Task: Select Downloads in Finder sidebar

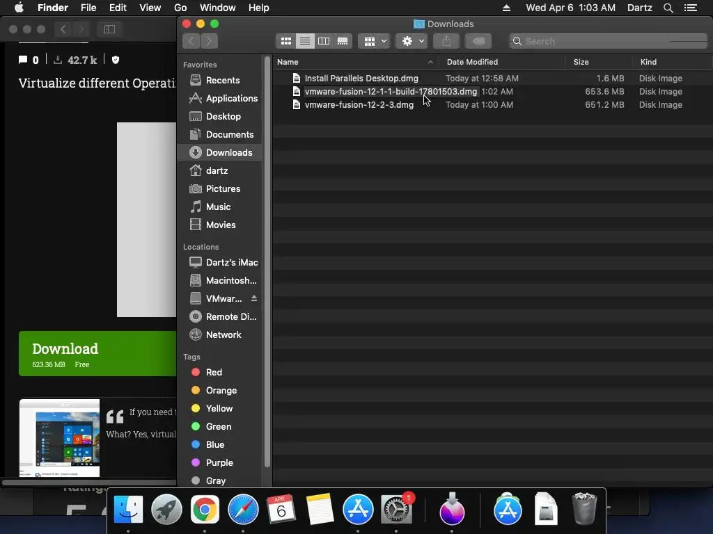Action: [219, 152]
